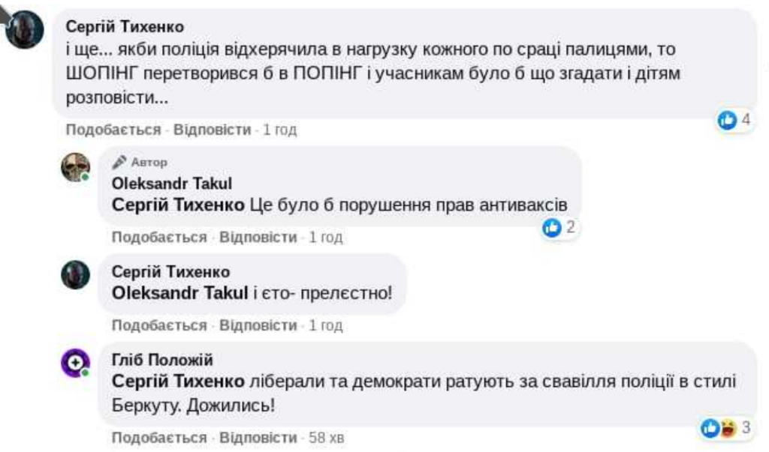Click the Сергій Тихенко mention in Гліб's comment
The image size is (769, 452).
coord(178,382)
